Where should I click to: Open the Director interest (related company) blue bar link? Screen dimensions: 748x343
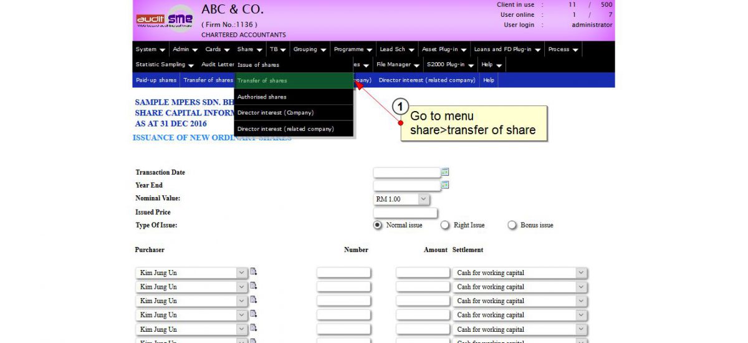point(427,80)
